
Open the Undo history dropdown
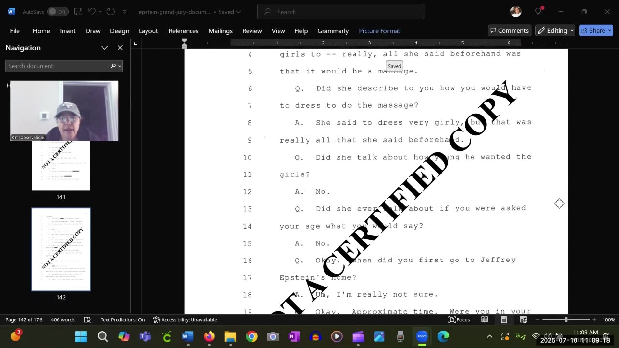pyautogui.click(x=100, y=12)
